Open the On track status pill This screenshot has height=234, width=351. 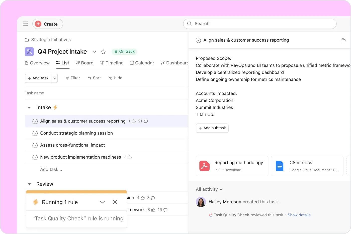coord(125,52)
